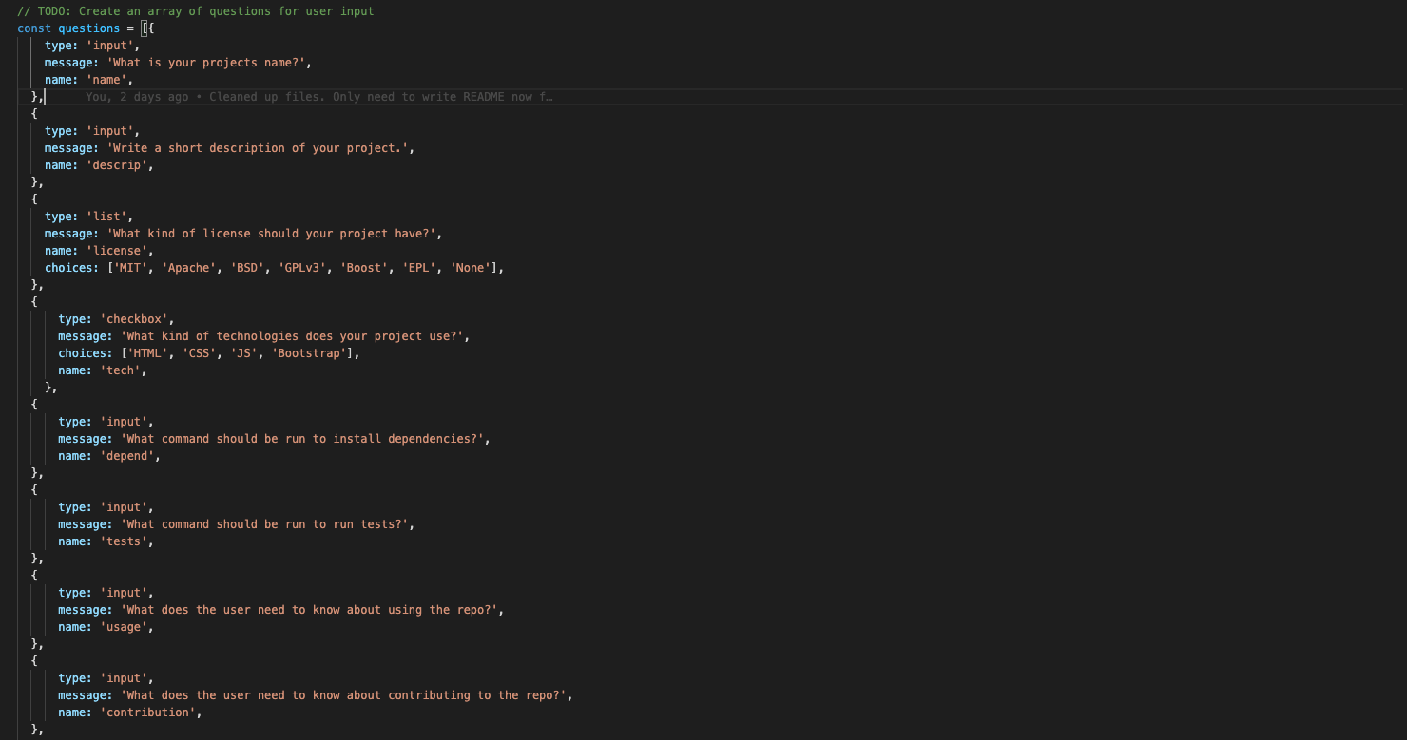Screen dimensions: 1407x740
Task: Click the TODO comment at the top
Action: click(195, 10)
